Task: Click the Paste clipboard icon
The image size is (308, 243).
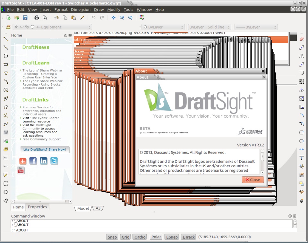Action: [73, 18]
